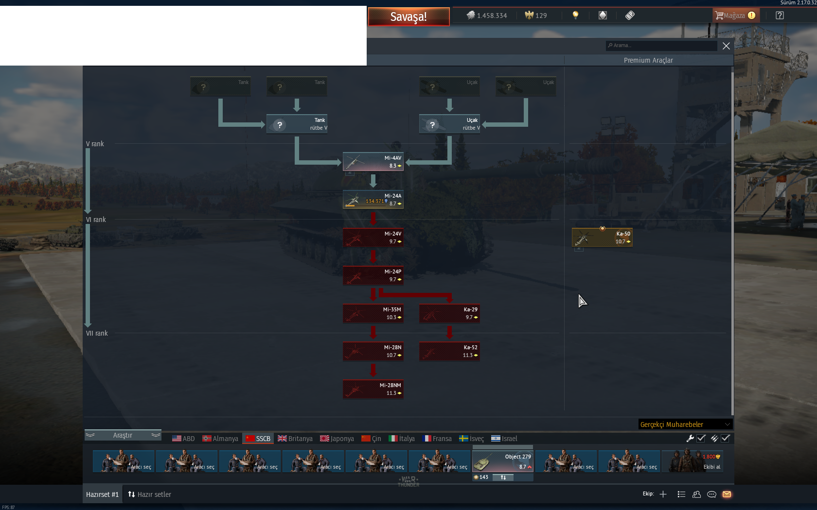The height and width of the screenshot is (510, 817).
Task: Open the Gerçekçi Muharebeler game mode dropdown
Action: point(685,425)
